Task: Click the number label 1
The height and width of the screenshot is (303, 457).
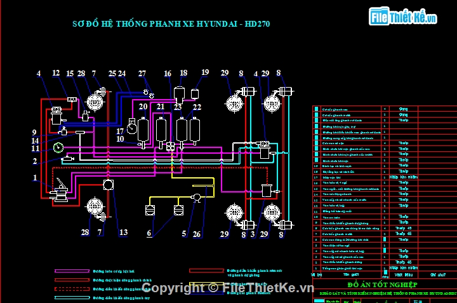Action: pos(35,178)
